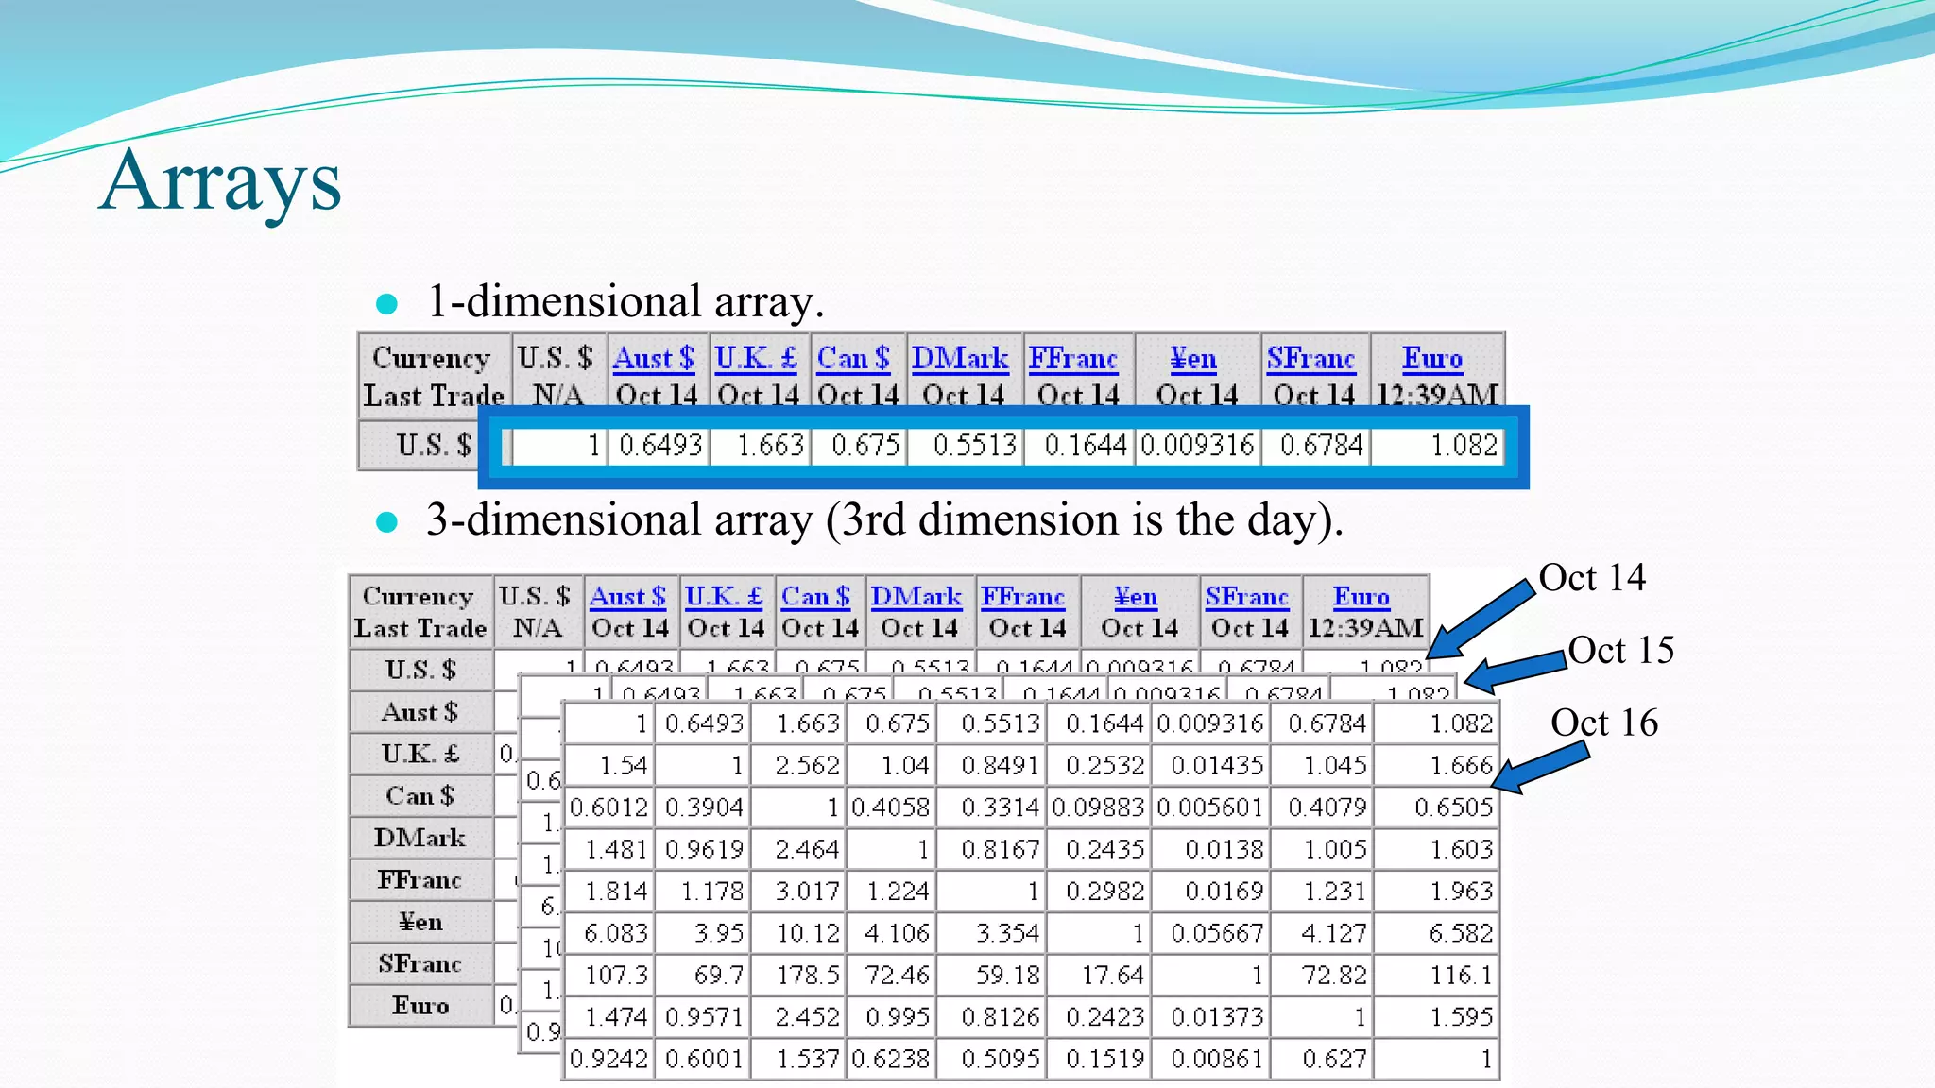The width and height of the screenshot is (1935, 1088).
Task: Select the 0.009316 cell in highlighted row
Action: click(x=1196, y=446)
